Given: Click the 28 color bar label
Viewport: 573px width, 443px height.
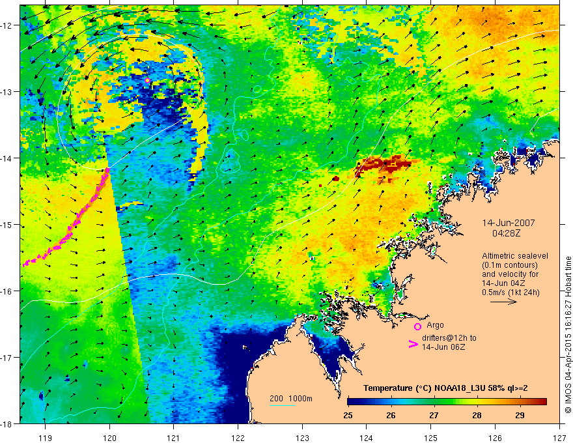Looking at the screenshot, I should pos(477,415).
